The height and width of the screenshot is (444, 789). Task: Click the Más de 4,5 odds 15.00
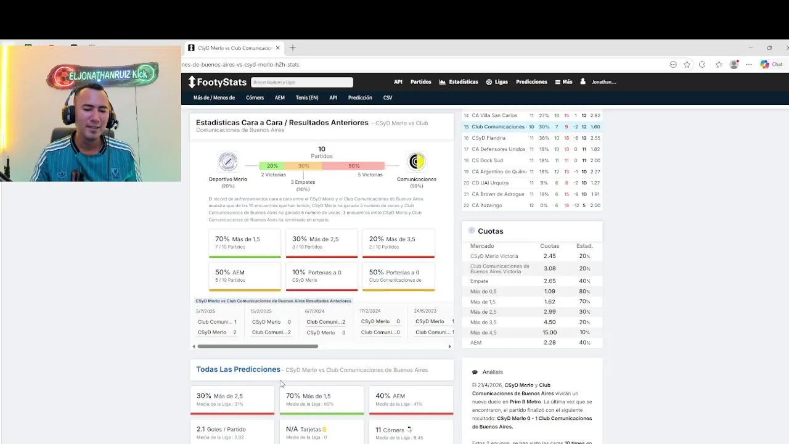550,332
